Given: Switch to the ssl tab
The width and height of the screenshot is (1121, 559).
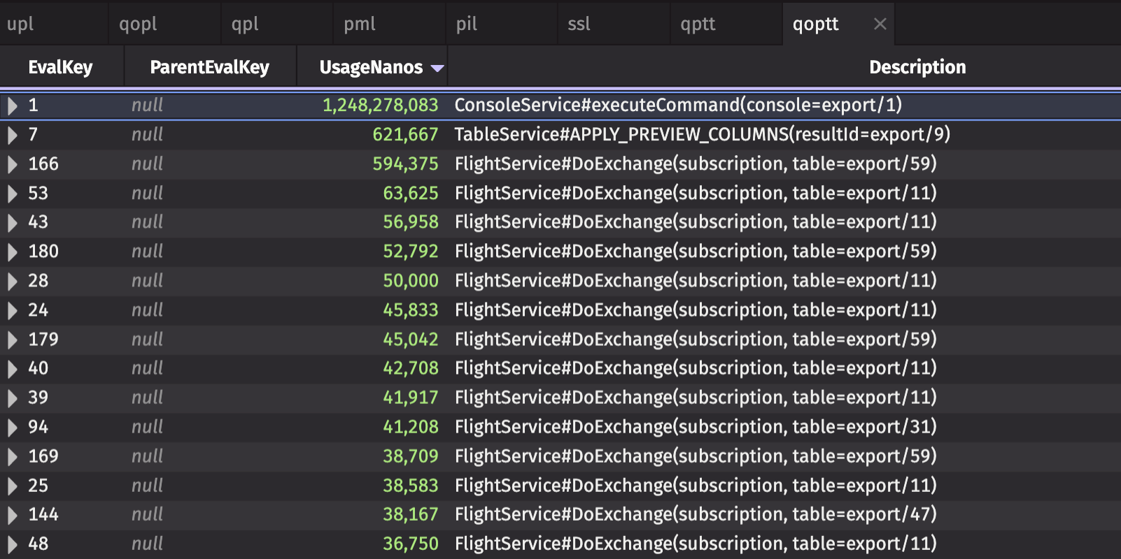Looking at the screenshot, I should click(x=579, y=24).
